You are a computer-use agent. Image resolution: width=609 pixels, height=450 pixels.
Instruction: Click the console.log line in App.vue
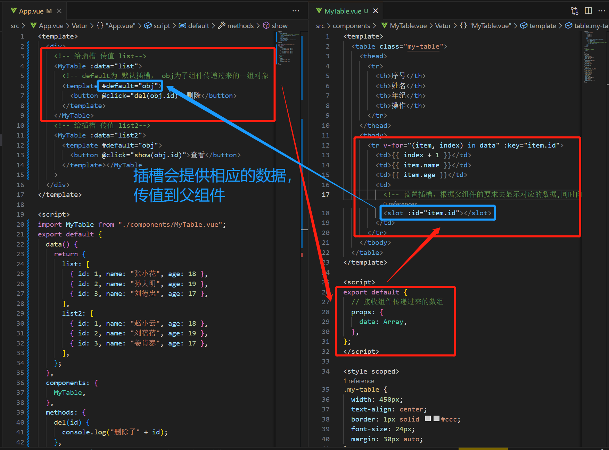click(115, 432)
